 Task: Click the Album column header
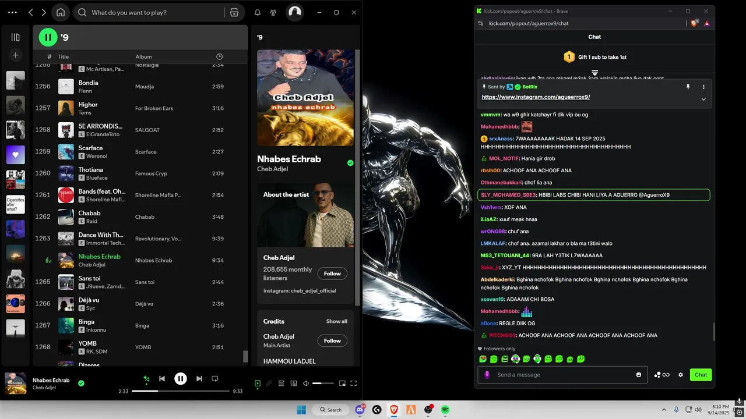(x=143, y=56)
